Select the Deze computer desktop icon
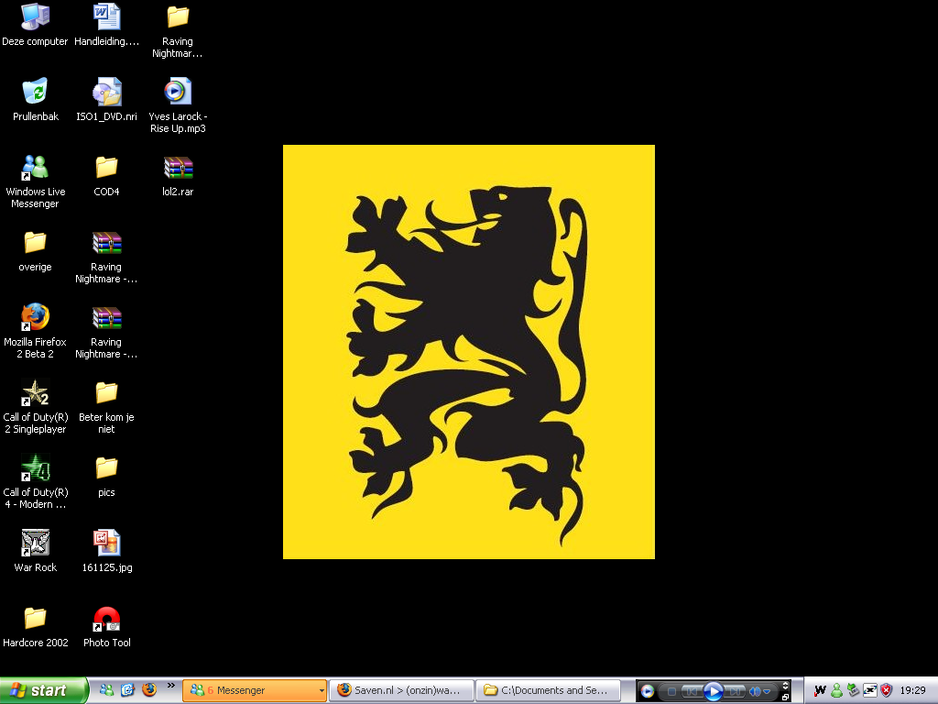 pyautogui.click(x=36, y=26)
